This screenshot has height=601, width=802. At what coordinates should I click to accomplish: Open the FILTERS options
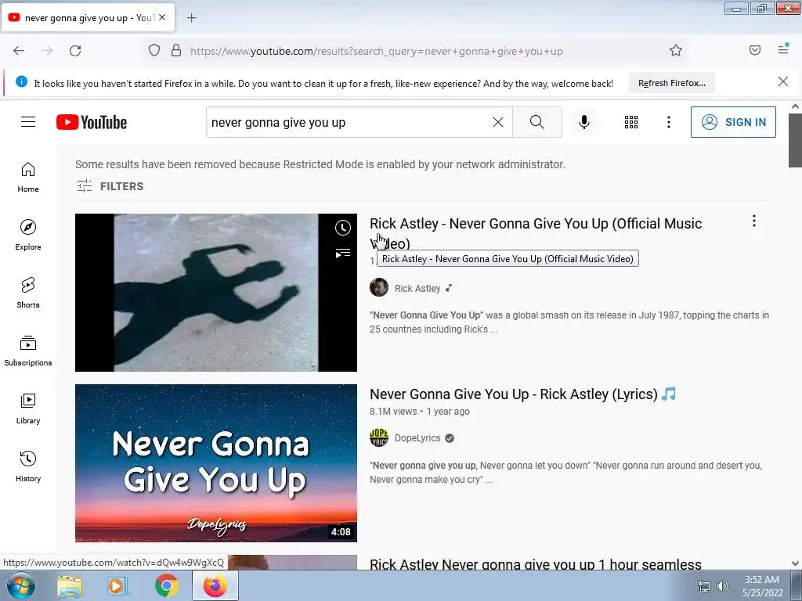tap(110, 186)
